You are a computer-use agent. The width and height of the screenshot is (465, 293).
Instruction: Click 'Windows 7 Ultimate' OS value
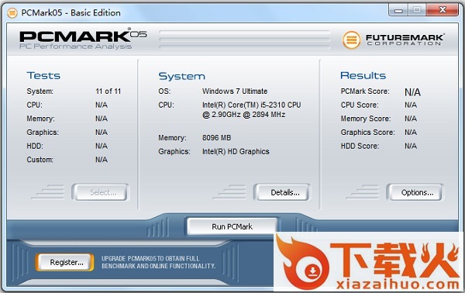pos(235,91)
